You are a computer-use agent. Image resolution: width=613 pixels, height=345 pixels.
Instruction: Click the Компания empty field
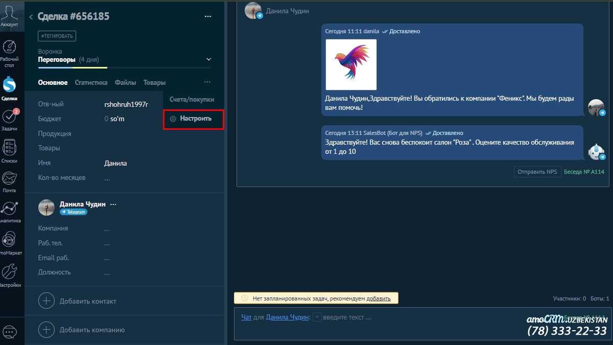(x=107, y=228)
